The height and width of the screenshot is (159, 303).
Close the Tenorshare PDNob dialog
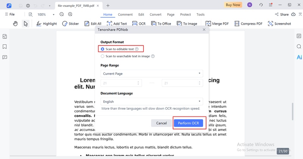(204, 30)
